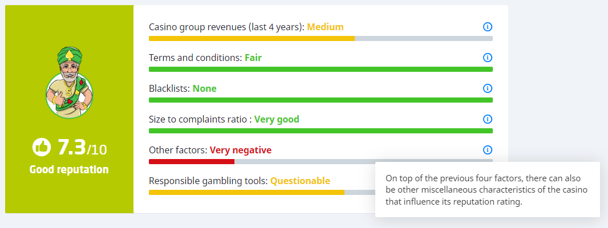Image resolution: width=608 pixels, height=228 pixels.
Task: Click the "Fair" terms status text
Action: click(x=253, y=58)
